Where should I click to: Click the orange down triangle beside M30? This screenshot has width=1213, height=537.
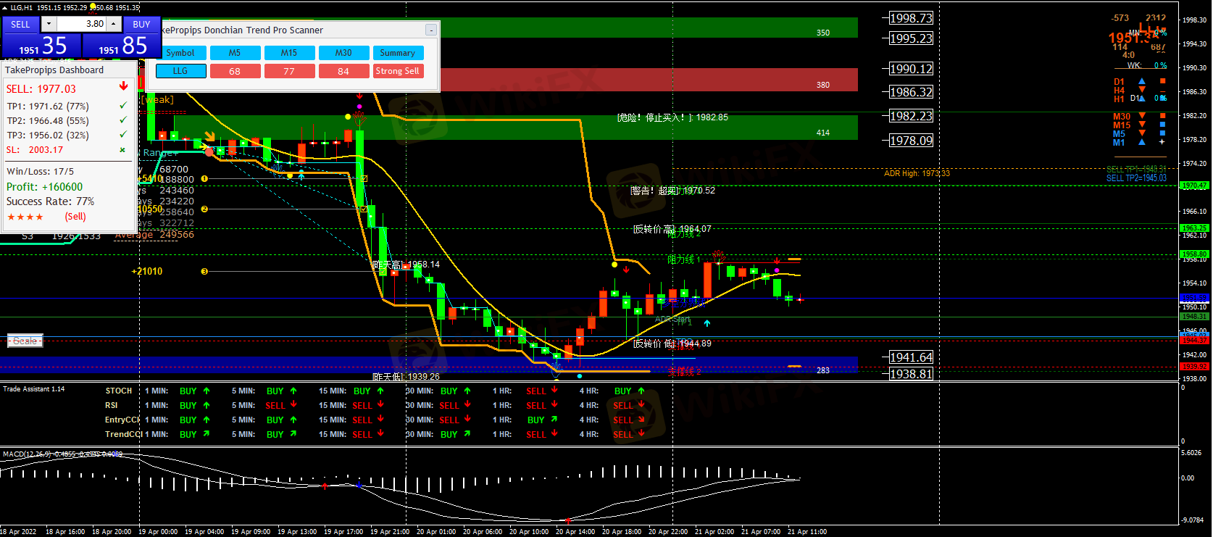1142,116
